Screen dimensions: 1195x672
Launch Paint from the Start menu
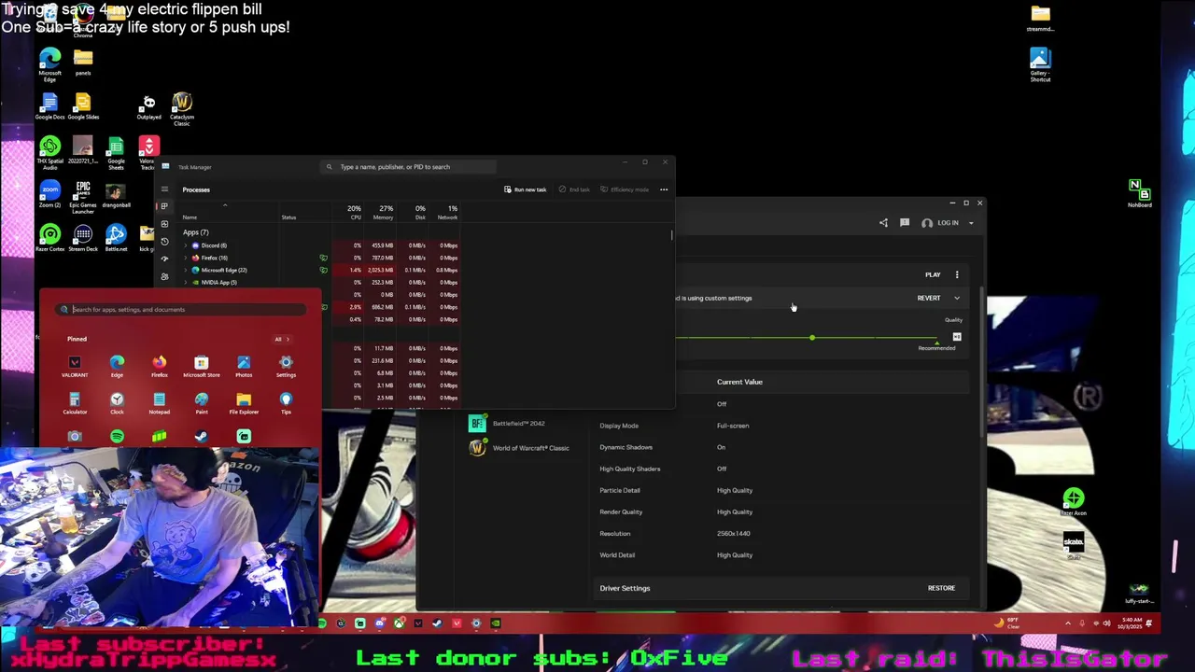(x=202, y=403)
